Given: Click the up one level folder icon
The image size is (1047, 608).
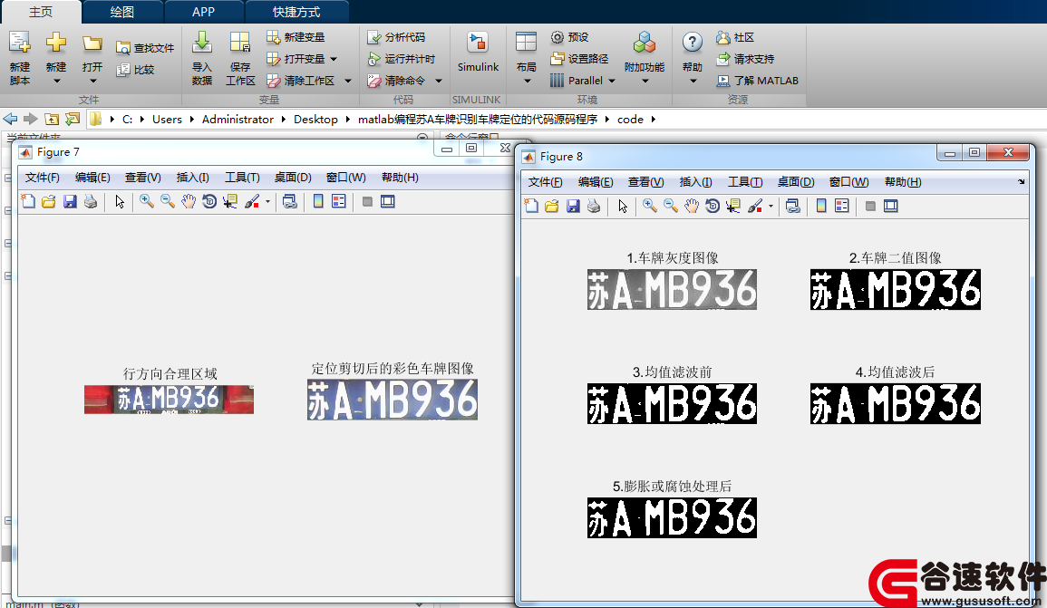Looking at the screenshot, I should tap(52, 119).
